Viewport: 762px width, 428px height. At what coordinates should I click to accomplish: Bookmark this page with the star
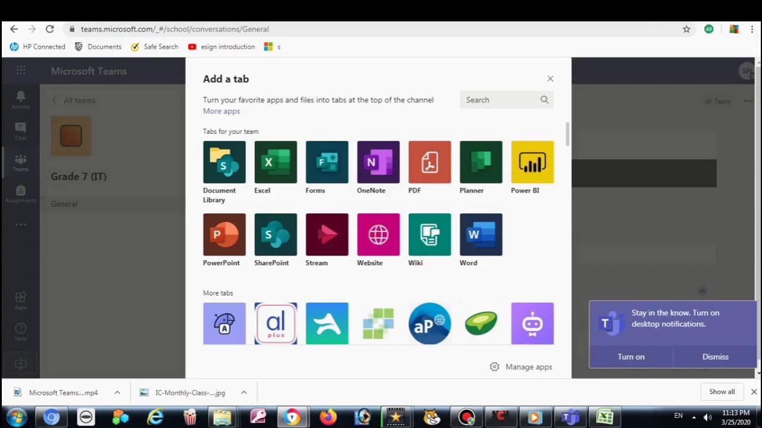[686, 29]
